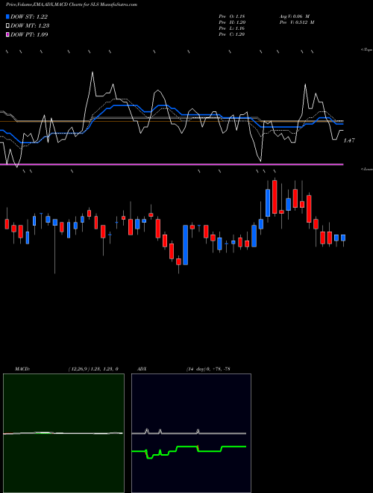Click the 'Pre C: 1.20' value
The height and width of the screenshot is (493, 373).
pos(232,34)
